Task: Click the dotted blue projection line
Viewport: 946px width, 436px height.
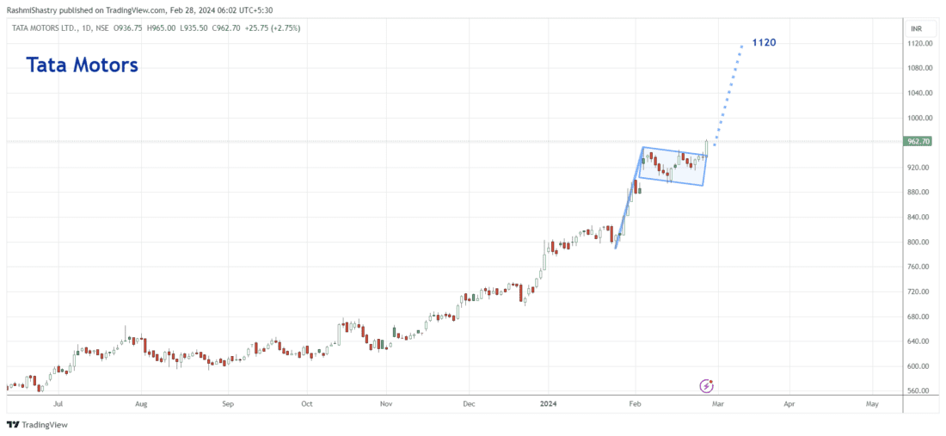Action: pyautogui.click(x=727, y=93)
